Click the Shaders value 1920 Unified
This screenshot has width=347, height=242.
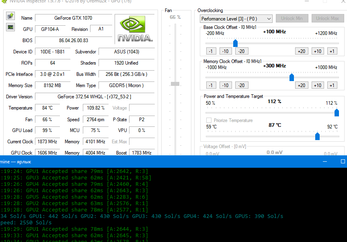[127, 63]
